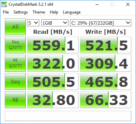
Task: Start the Seq Q32T1 test
Action: pos(15,45)
